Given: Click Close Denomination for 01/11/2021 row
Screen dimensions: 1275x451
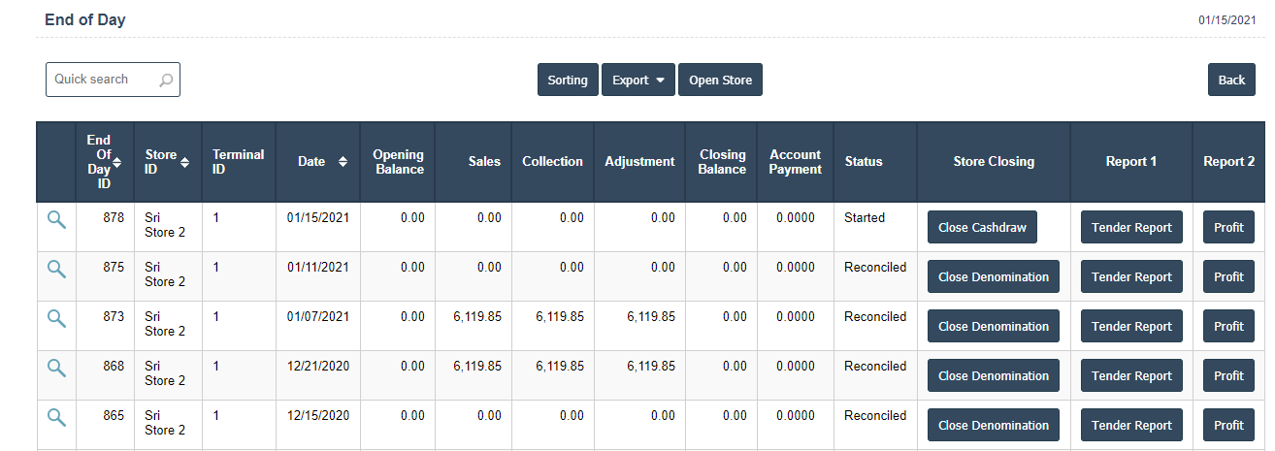Looking at the screenshot, I should click(x=993, y=277).
